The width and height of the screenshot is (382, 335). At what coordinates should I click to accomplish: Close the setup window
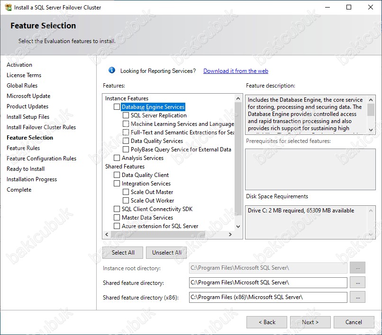[371, 7]
